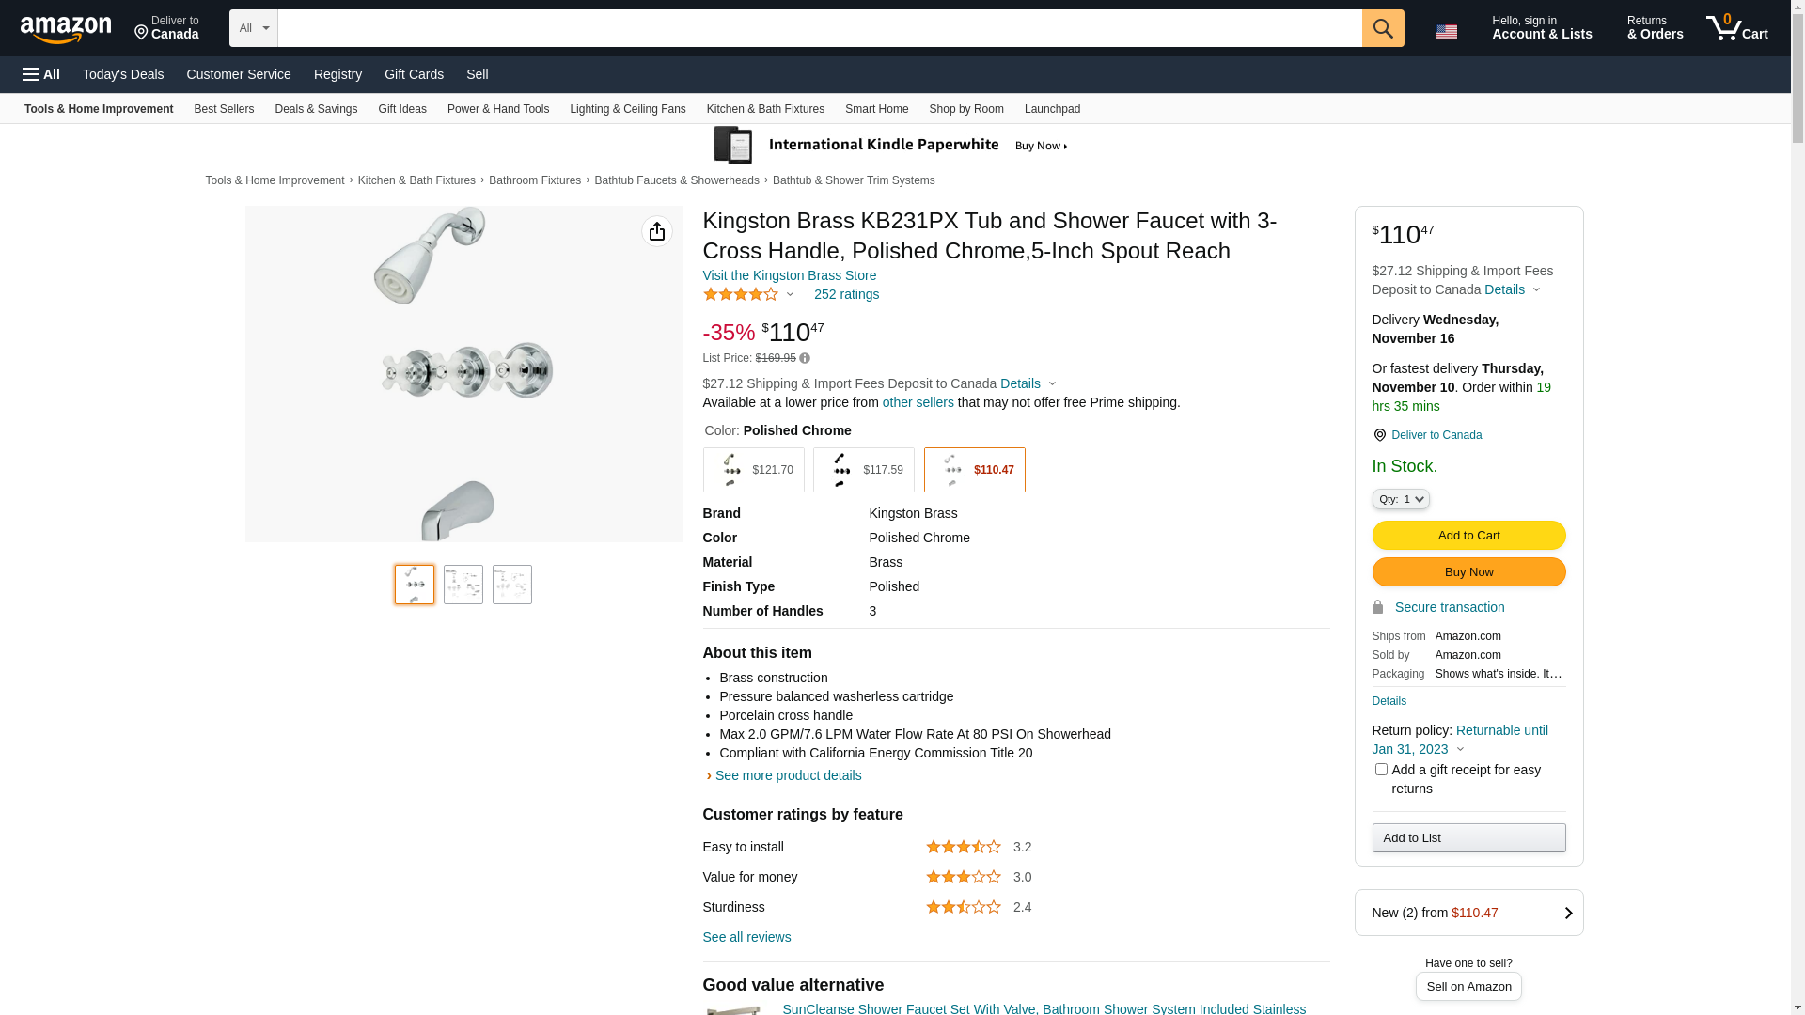Open Today's Deals in the nav bar
The width and height of the screenshot is (1805, 1015).
tap(123, 74)
